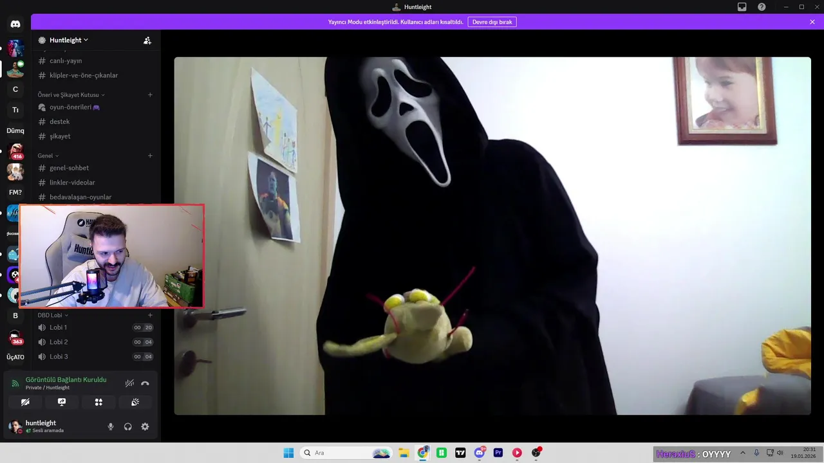Click 'Devre dışı bırak' streamer mode button
This screenshot has height=463, width=824.
tap(492, 22)
